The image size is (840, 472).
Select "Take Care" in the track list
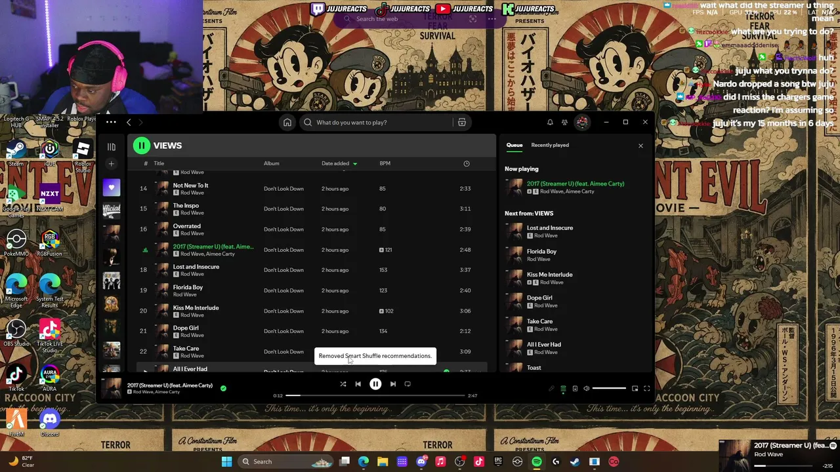click(x=312, y=351)
